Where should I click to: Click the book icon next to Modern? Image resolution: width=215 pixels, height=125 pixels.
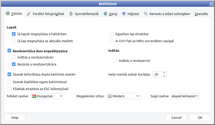pos(110,96)
